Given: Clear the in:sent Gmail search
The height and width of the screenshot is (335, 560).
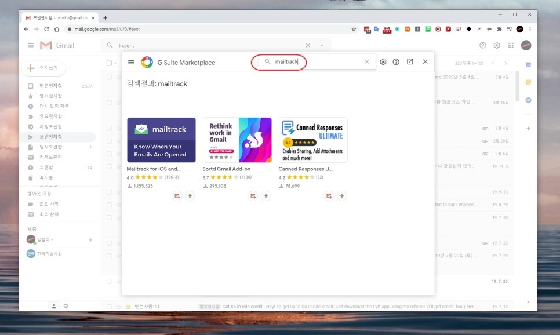Looking at the screenshot, I should (x=308, y=45).
